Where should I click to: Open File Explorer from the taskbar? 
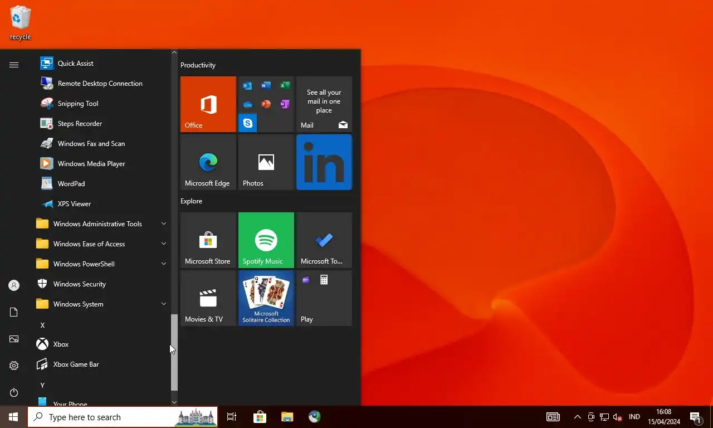click(287, 417)
